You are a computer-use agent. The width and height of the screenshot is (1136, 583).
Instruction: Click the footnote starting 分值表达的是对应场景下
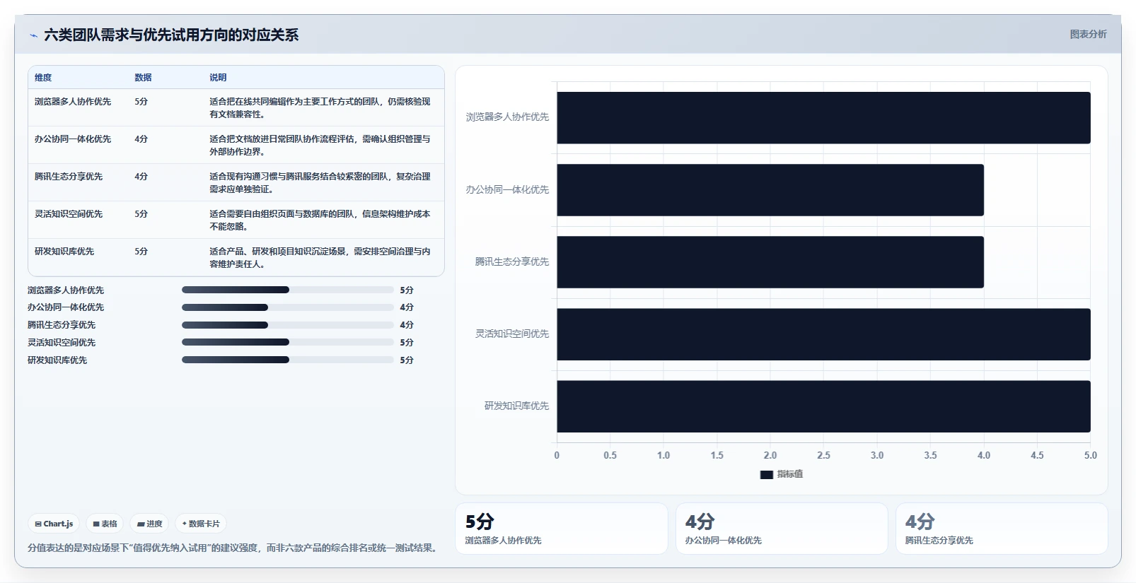click(234, 548)
